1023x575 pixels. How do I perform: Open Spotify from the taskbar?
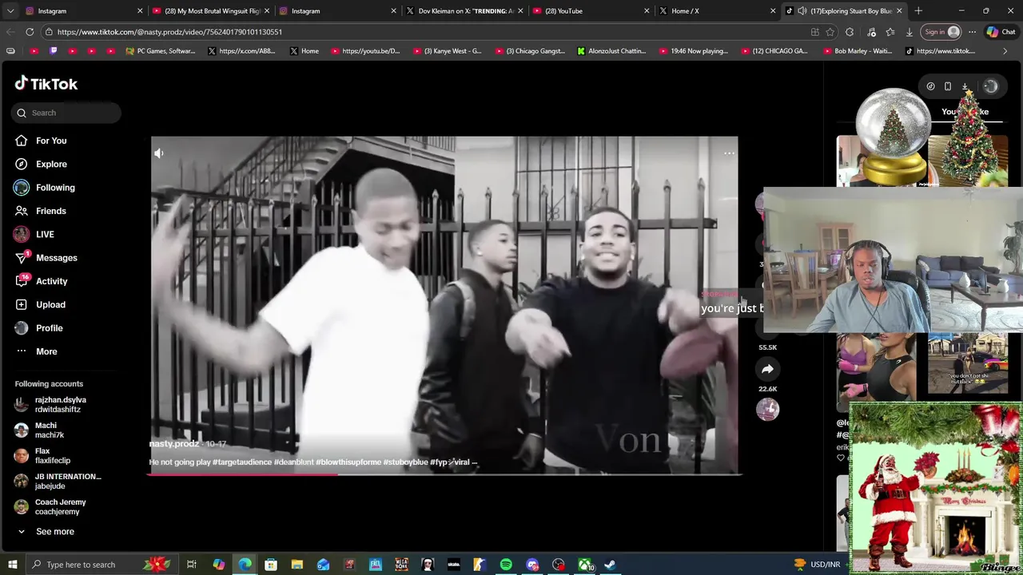click(x=506, y=565)
